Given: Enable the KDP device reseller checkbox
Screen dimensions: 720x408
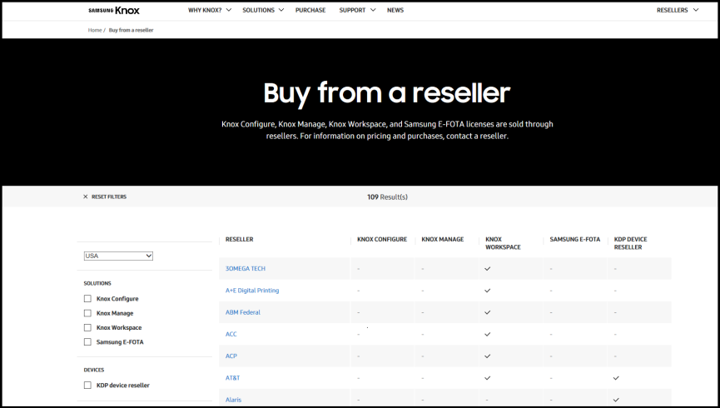Looking at the screenshot, I should (x=87, y=385).
